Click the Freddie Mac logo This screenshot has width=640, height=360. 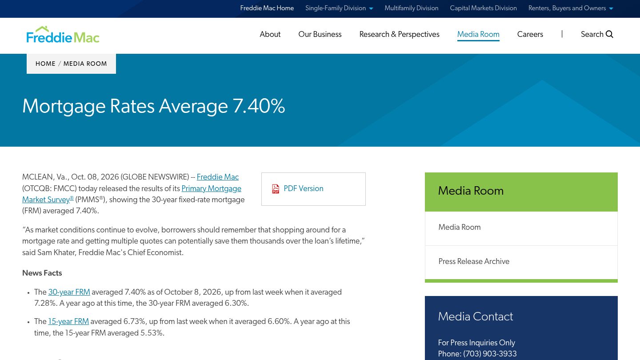[x=63, y=35]
